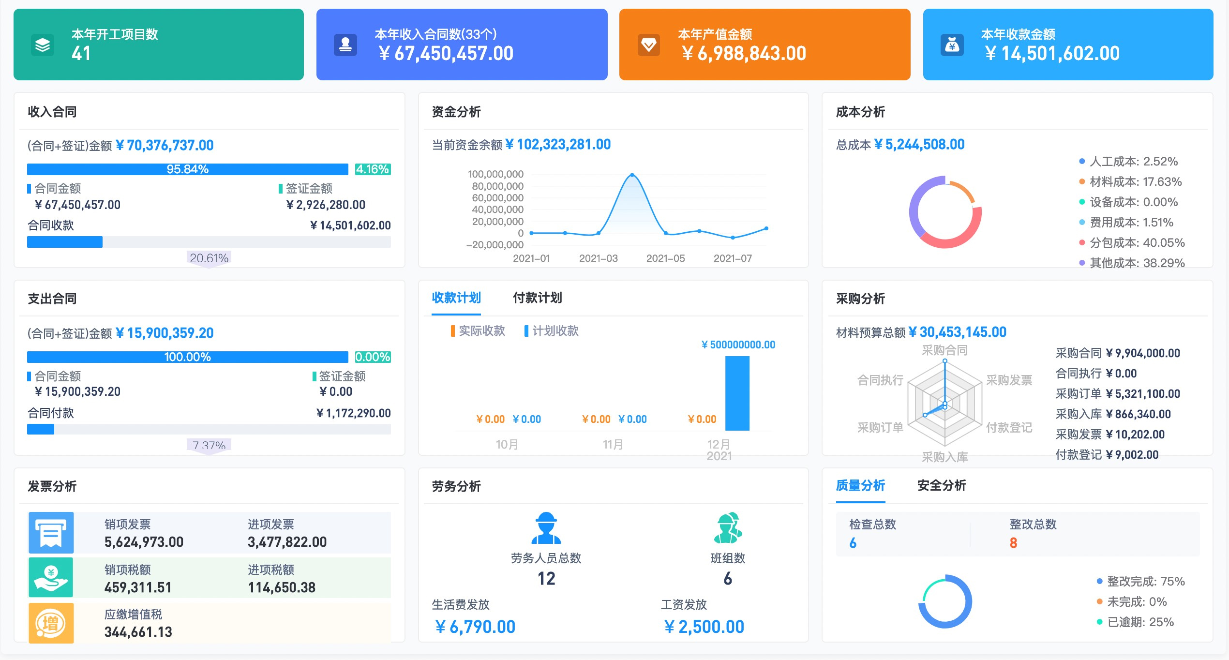Click the December planned receipts bar

[736, 393]
